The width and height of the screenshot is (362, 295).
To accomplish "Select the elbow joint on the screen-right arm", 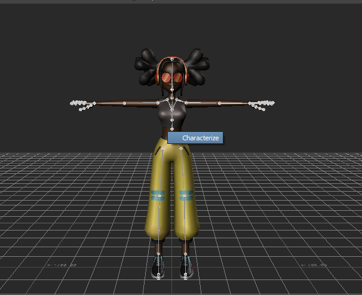I will (x=220, y=103).
